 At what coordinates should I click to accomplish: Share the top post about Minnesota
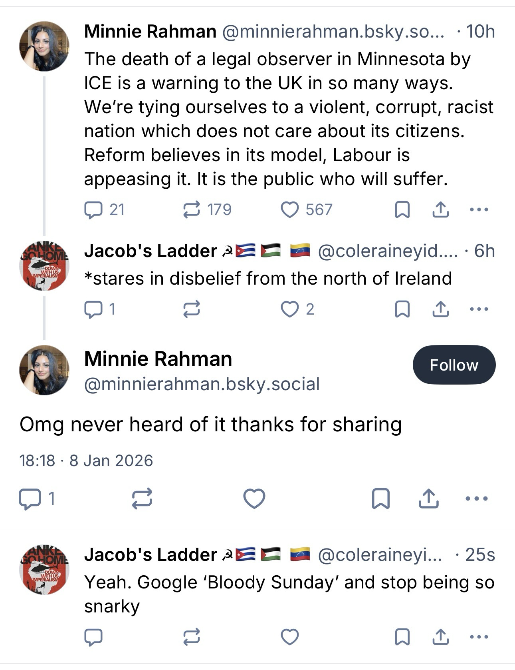[440, 210]
